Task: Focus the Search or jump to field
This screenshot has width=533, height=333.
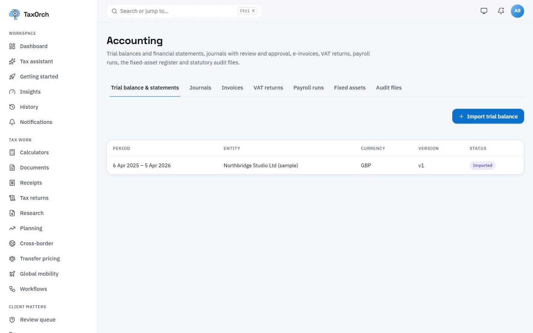Action: (x=184, y=11)
